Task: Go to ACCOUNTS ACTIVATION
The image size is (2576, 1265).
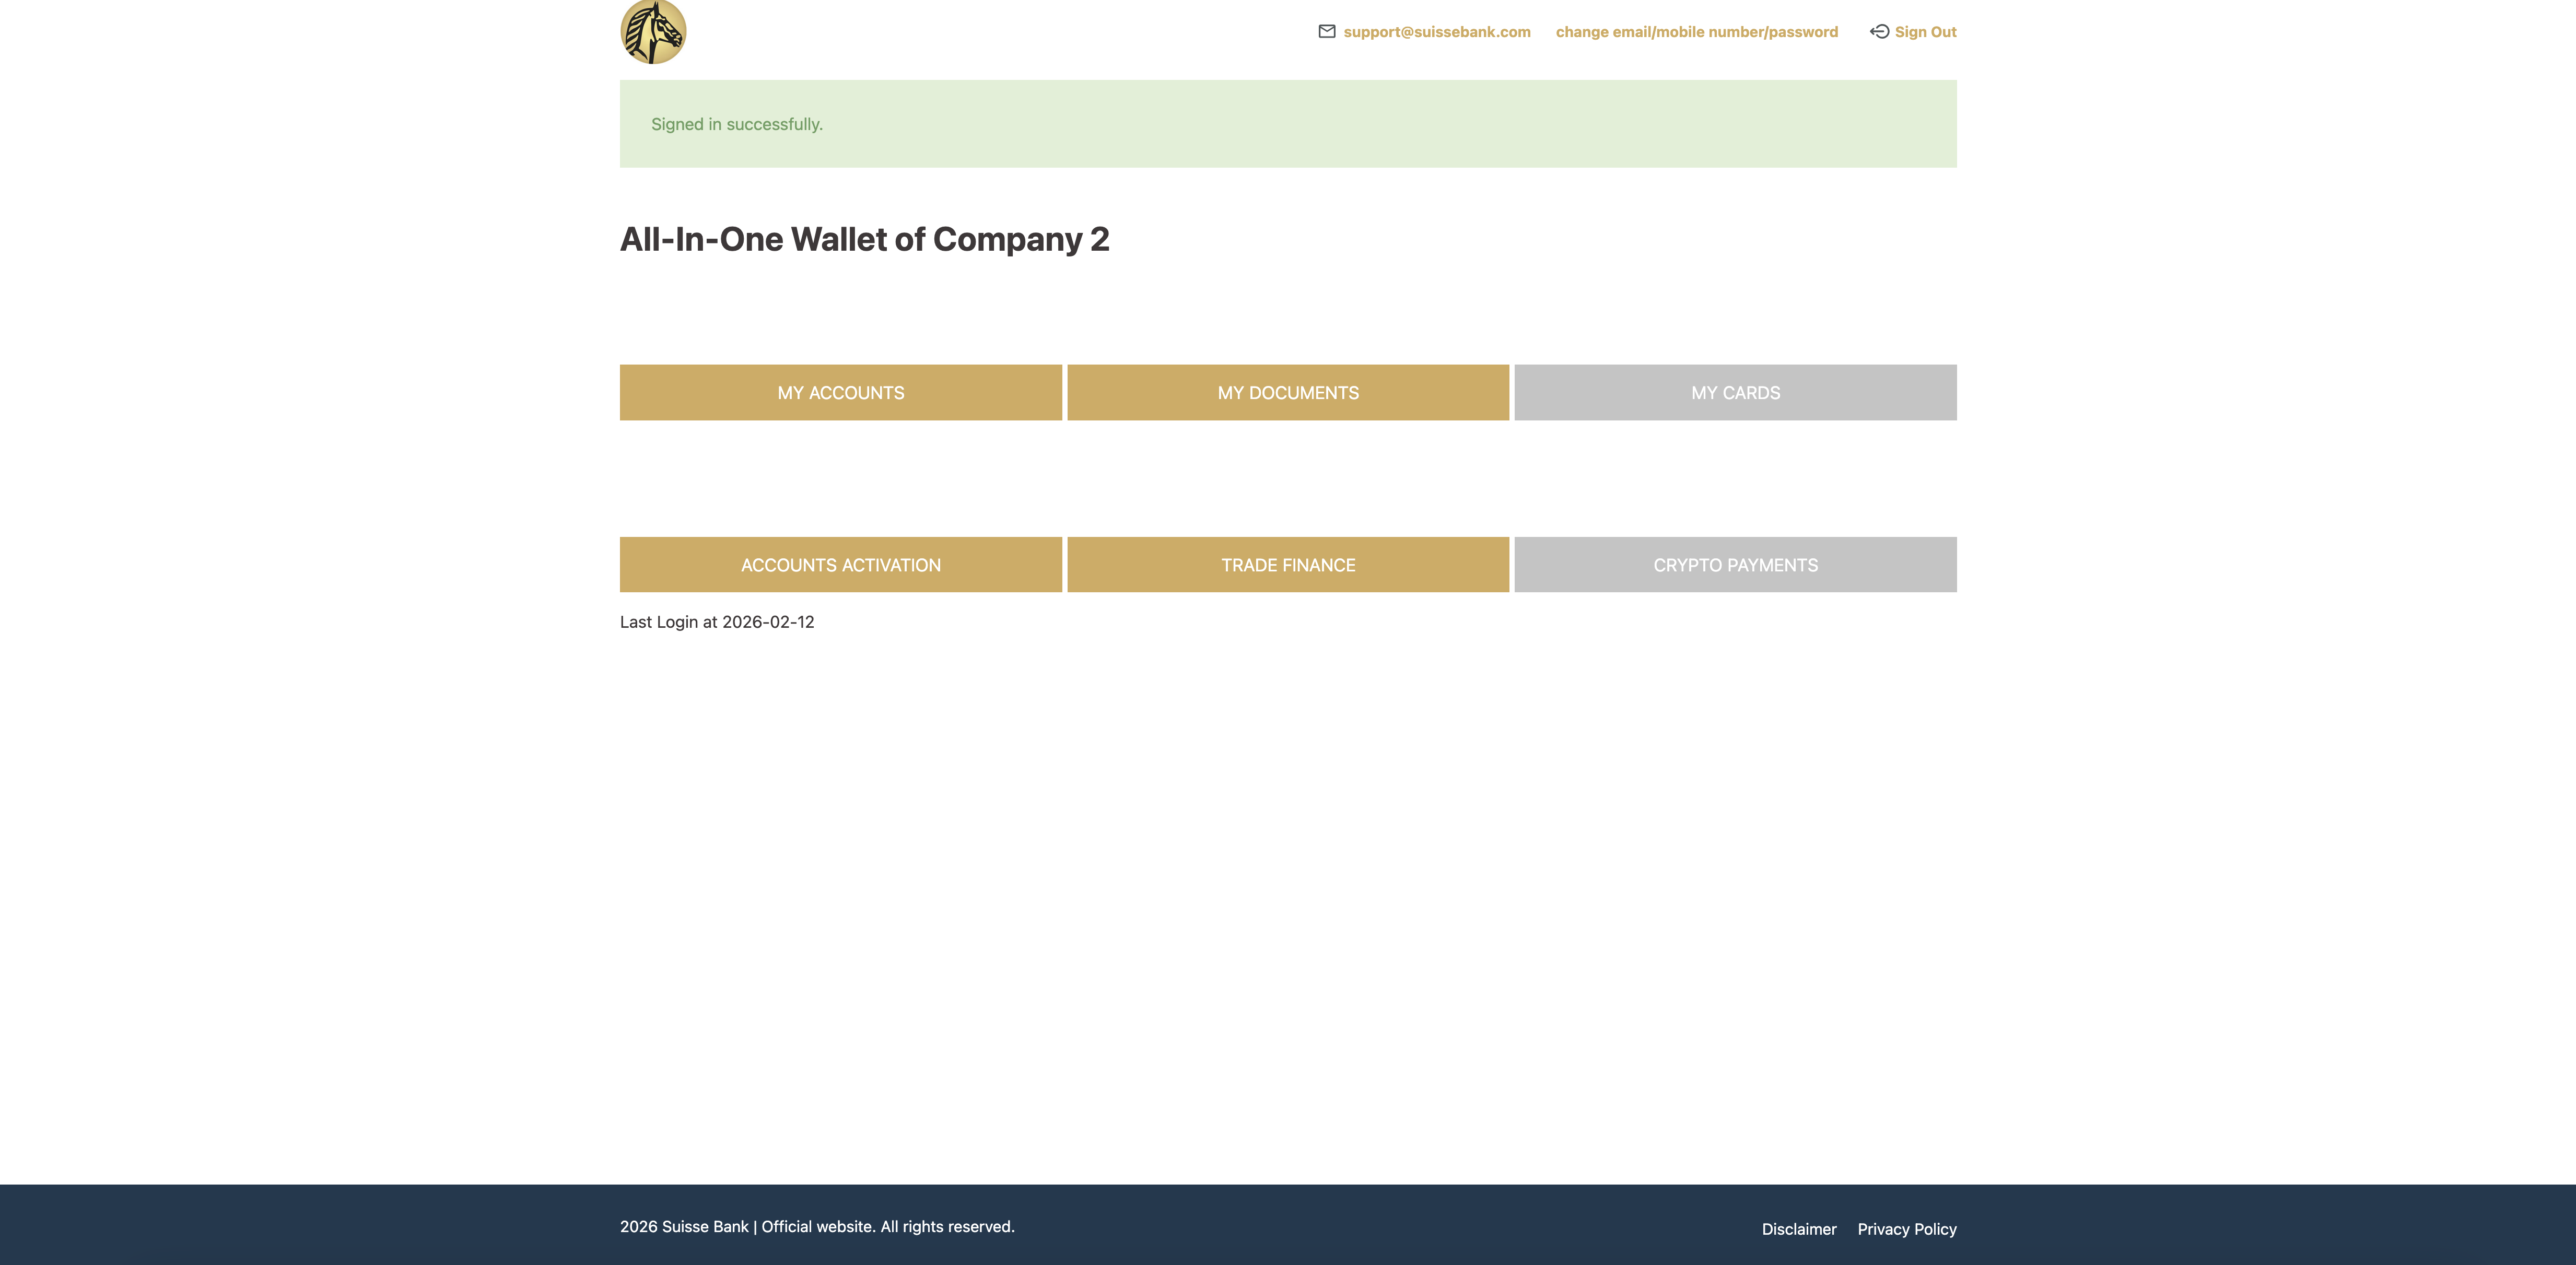Action: [840, 565]
